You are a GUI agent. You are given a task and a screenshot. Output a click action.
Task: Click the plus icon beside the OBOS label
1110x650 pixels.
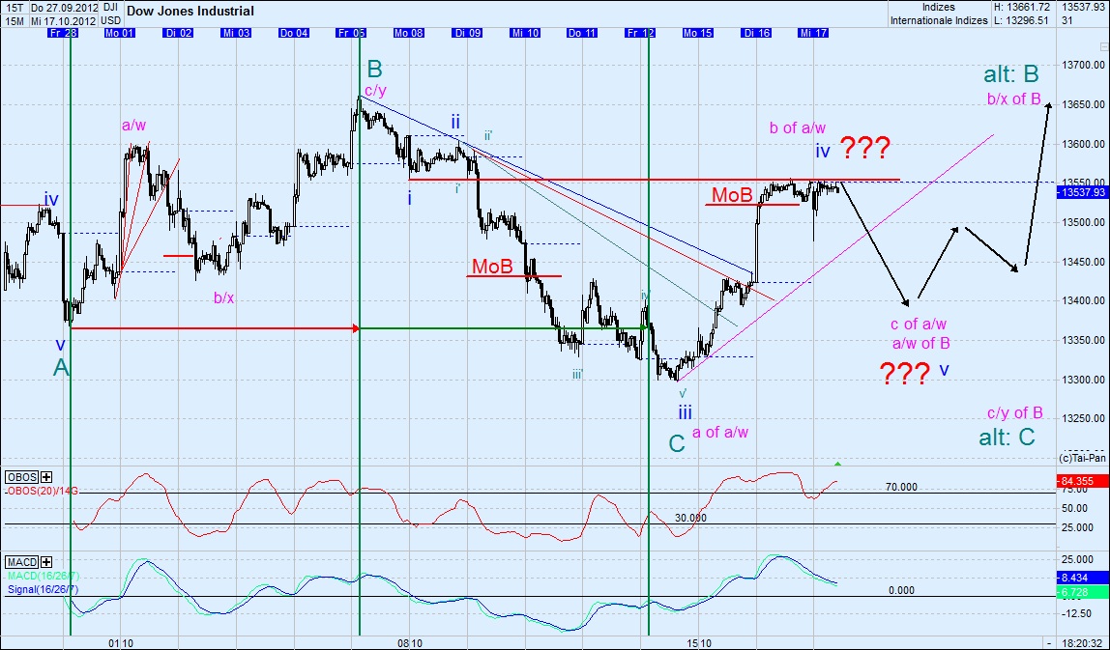click(45, 477)
